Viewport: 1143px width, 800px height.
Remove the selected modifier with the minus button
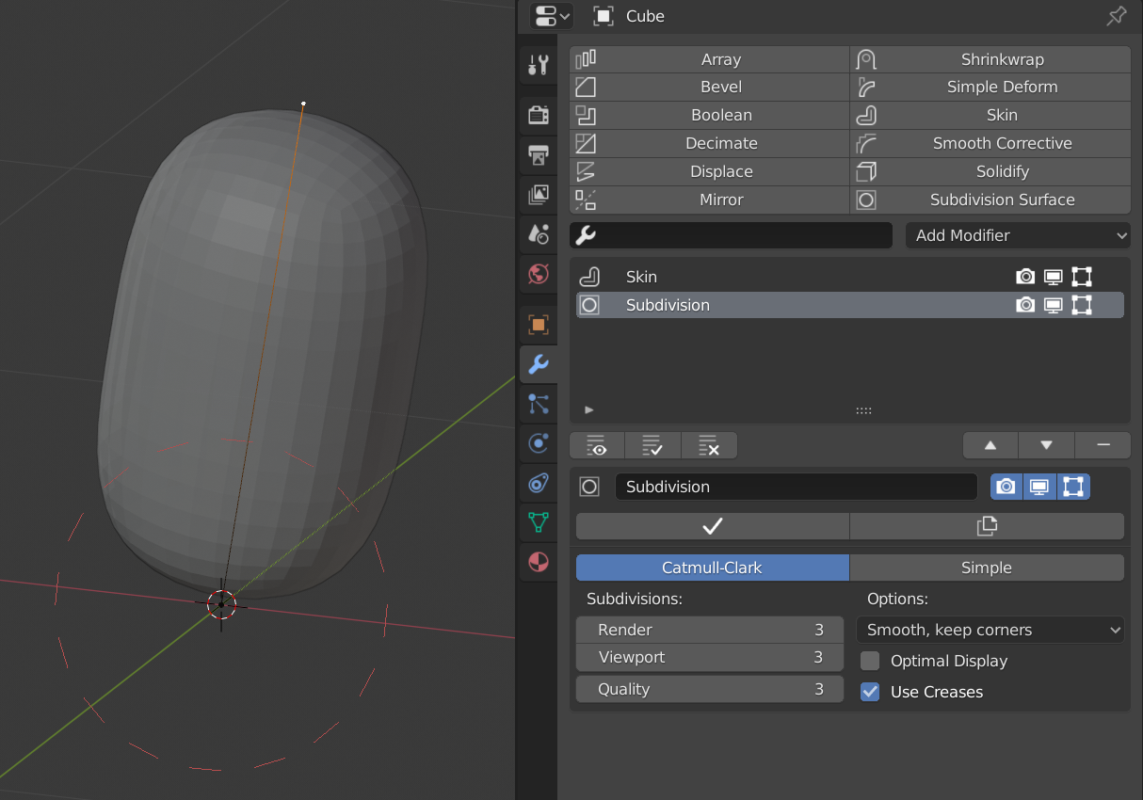coord(1102,445)
